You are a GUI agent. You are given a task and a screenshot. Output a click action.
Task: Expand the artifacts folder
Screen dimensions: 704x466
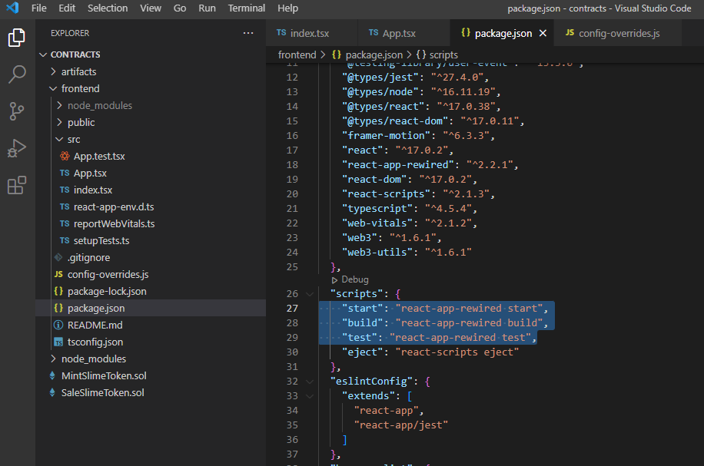pos(54,71)
